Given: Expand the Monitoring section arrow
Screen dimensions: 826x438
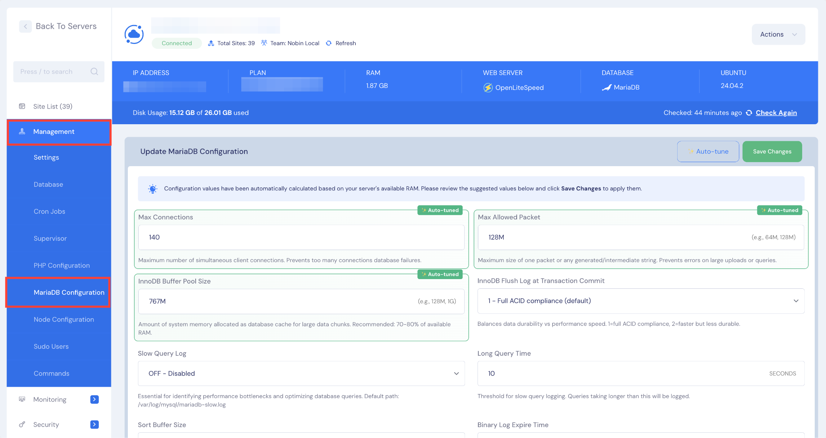Looking at the screenshot, I should point(94,399).
